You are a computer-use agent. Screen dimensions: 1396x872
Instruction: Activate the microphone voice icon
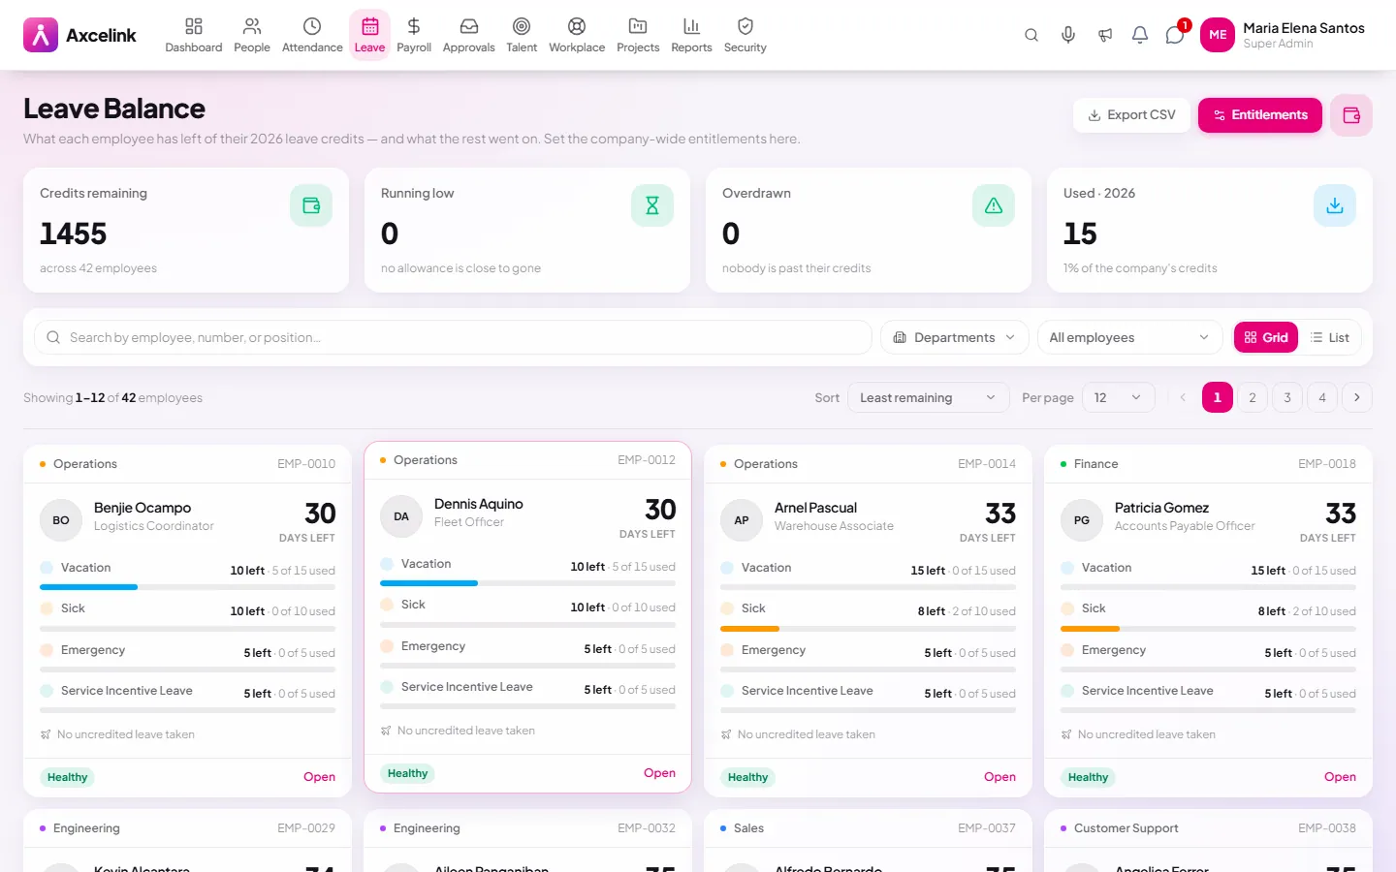[x=1068, y=35]
